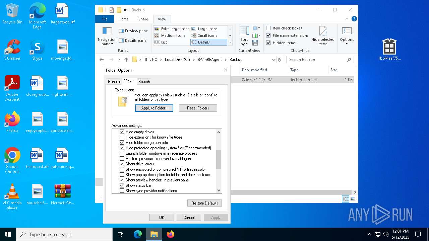Select HermeticW... WinRAR archive on desktop
Image resolution: width=429 pixels, height=241 pixels.
click(x=63, y=195)
